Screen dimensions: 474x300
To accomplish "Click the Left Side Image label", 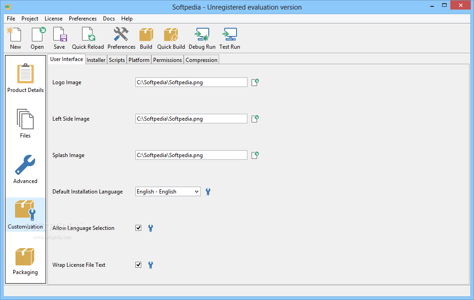I will coord(71,119).
